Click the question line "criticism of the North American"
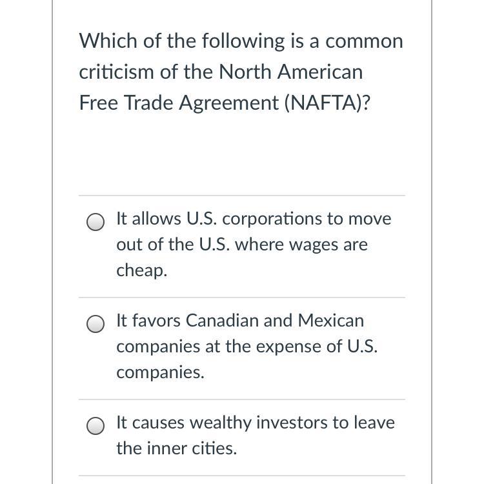 [221, 72]
